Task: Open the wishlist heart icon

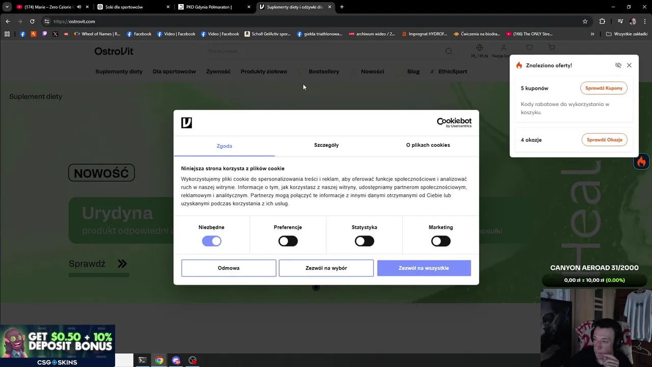Action: click(x=530, y=48)
